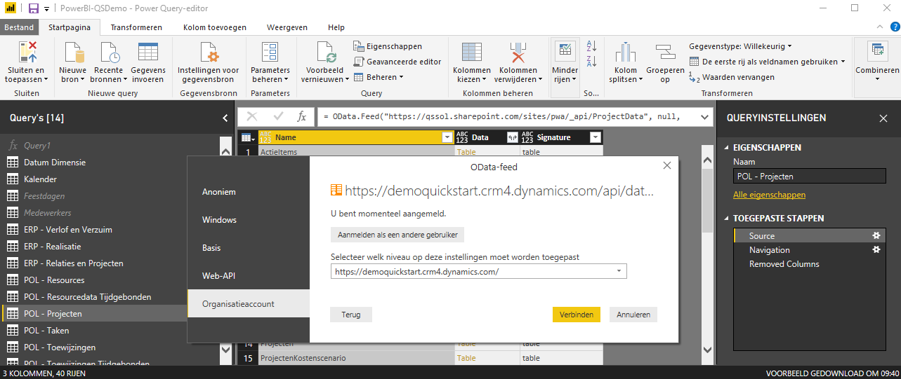The width and height of the screenshot is (901, 379).
Task: Open the Geavanceerde editor
Action: pos(397,62)
